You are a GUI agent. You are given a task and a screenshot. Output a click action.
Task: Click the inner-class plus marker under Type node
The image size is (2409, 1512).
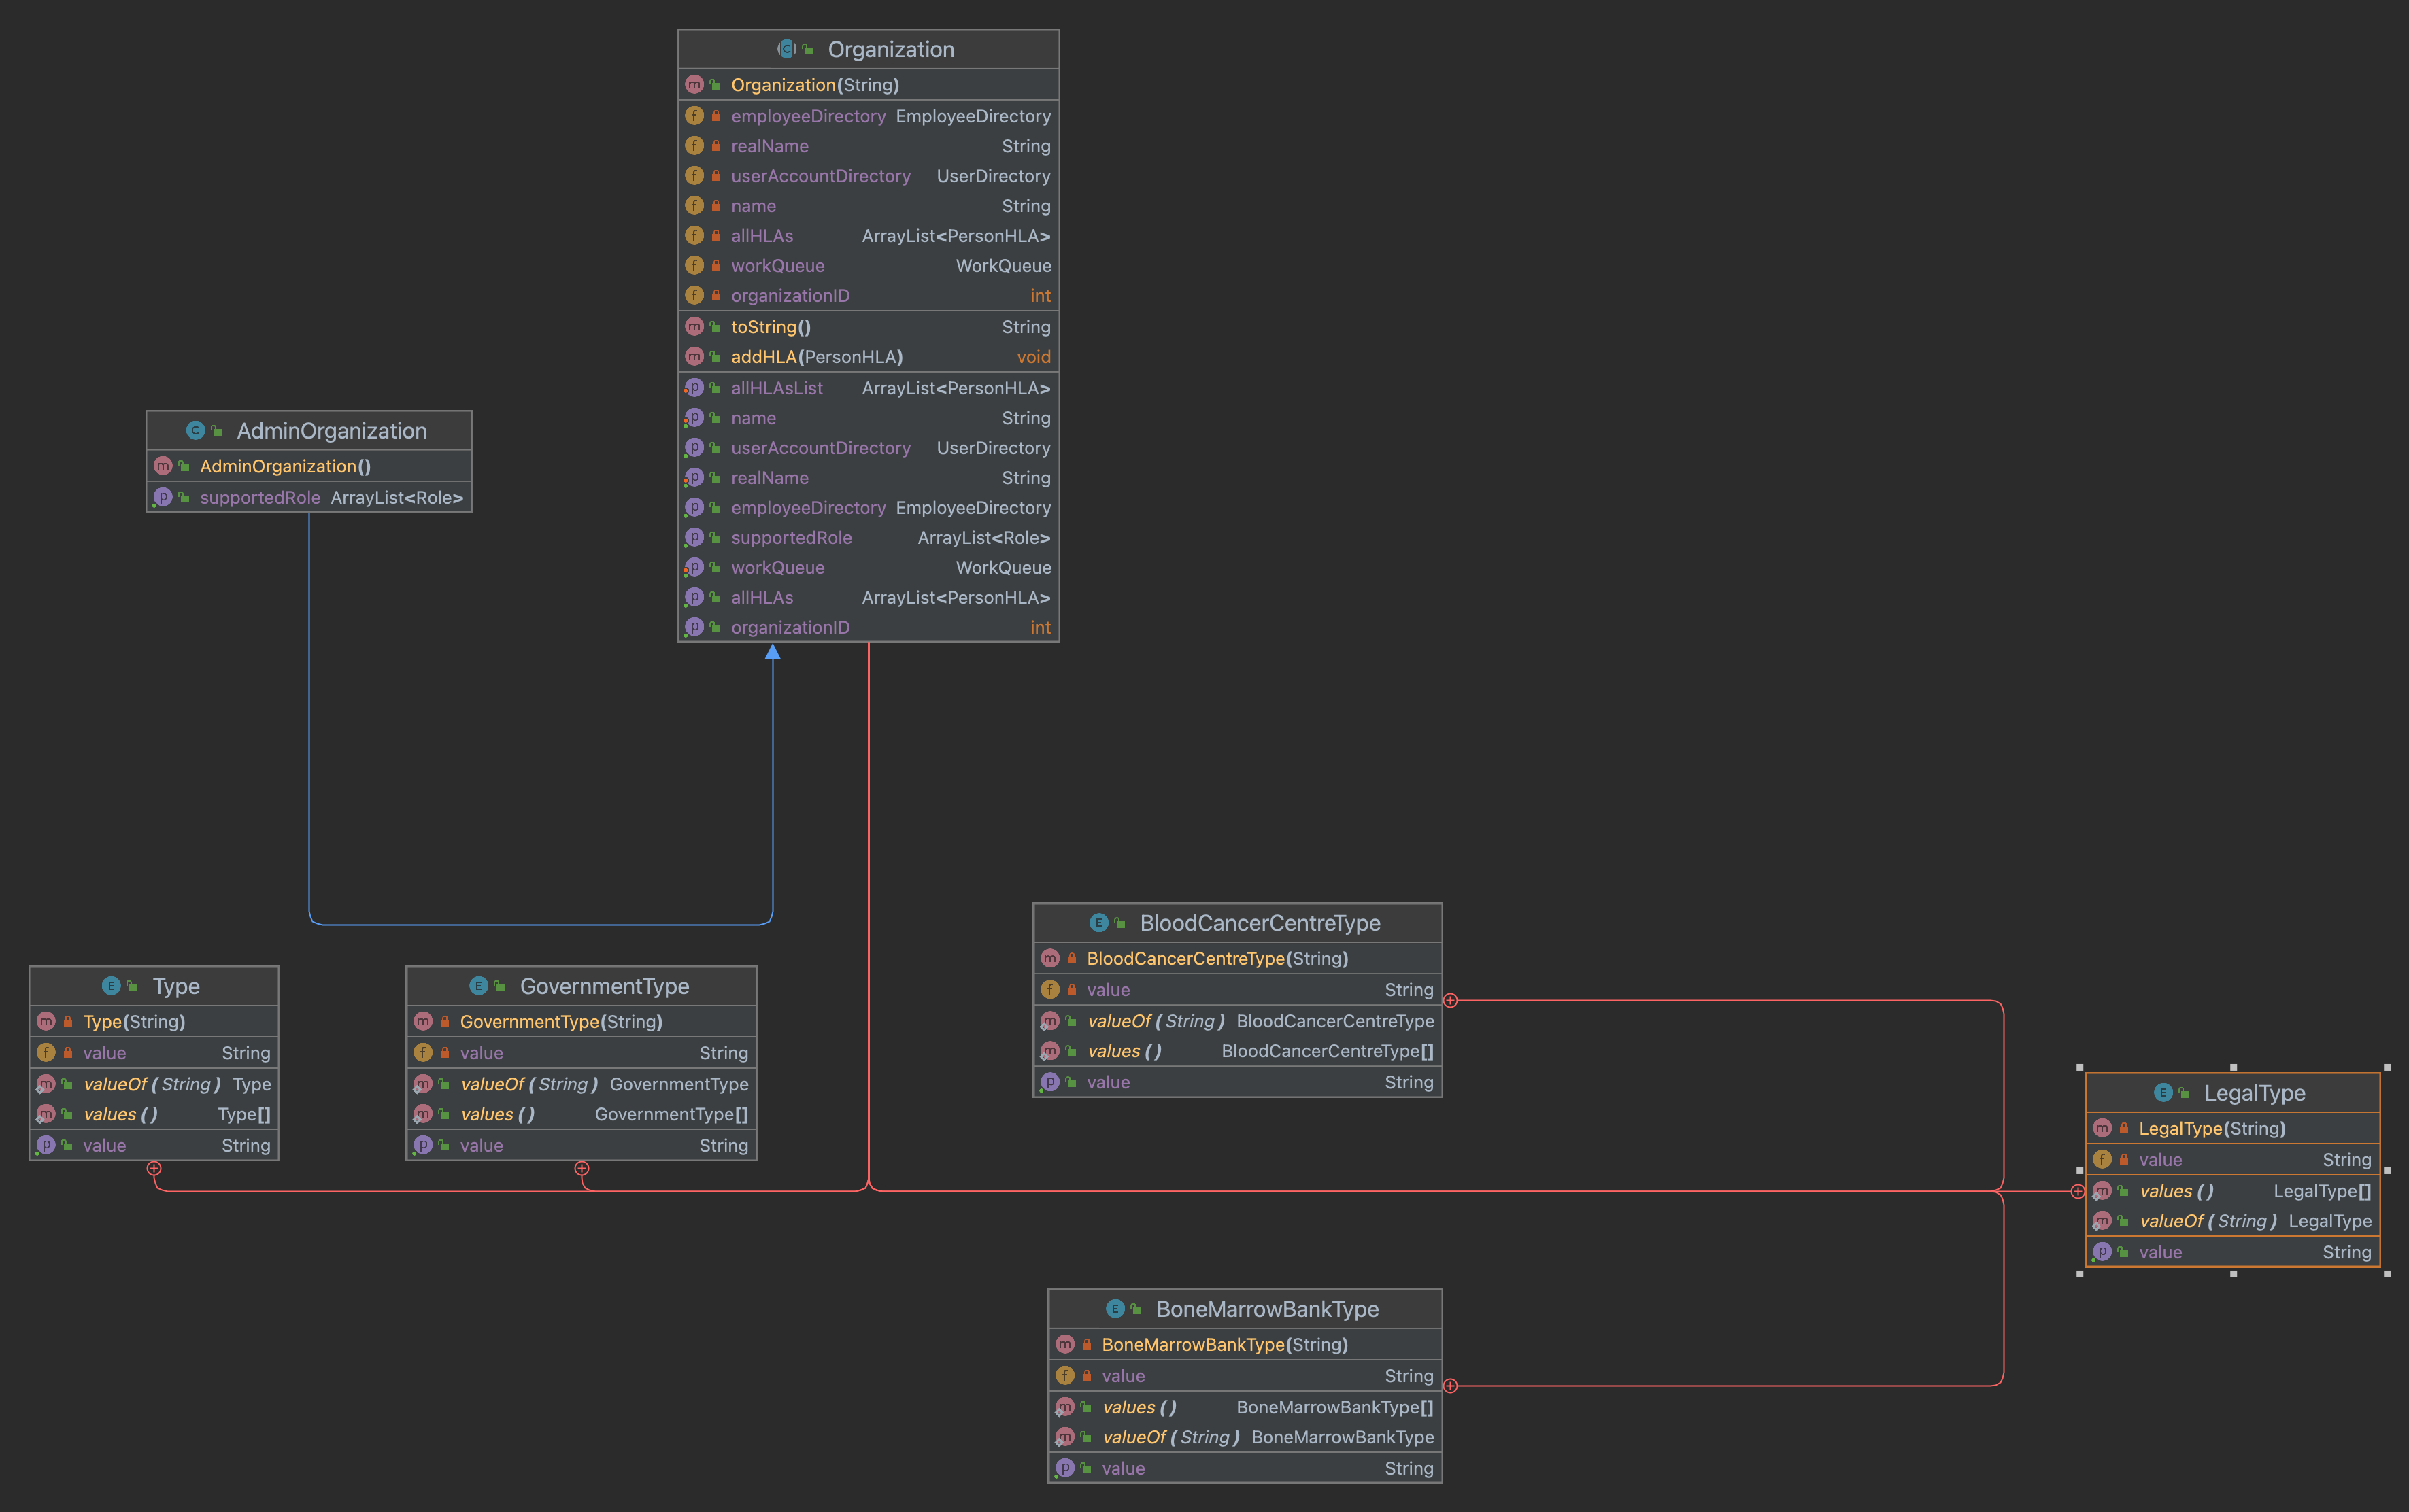pos(154,1168)
